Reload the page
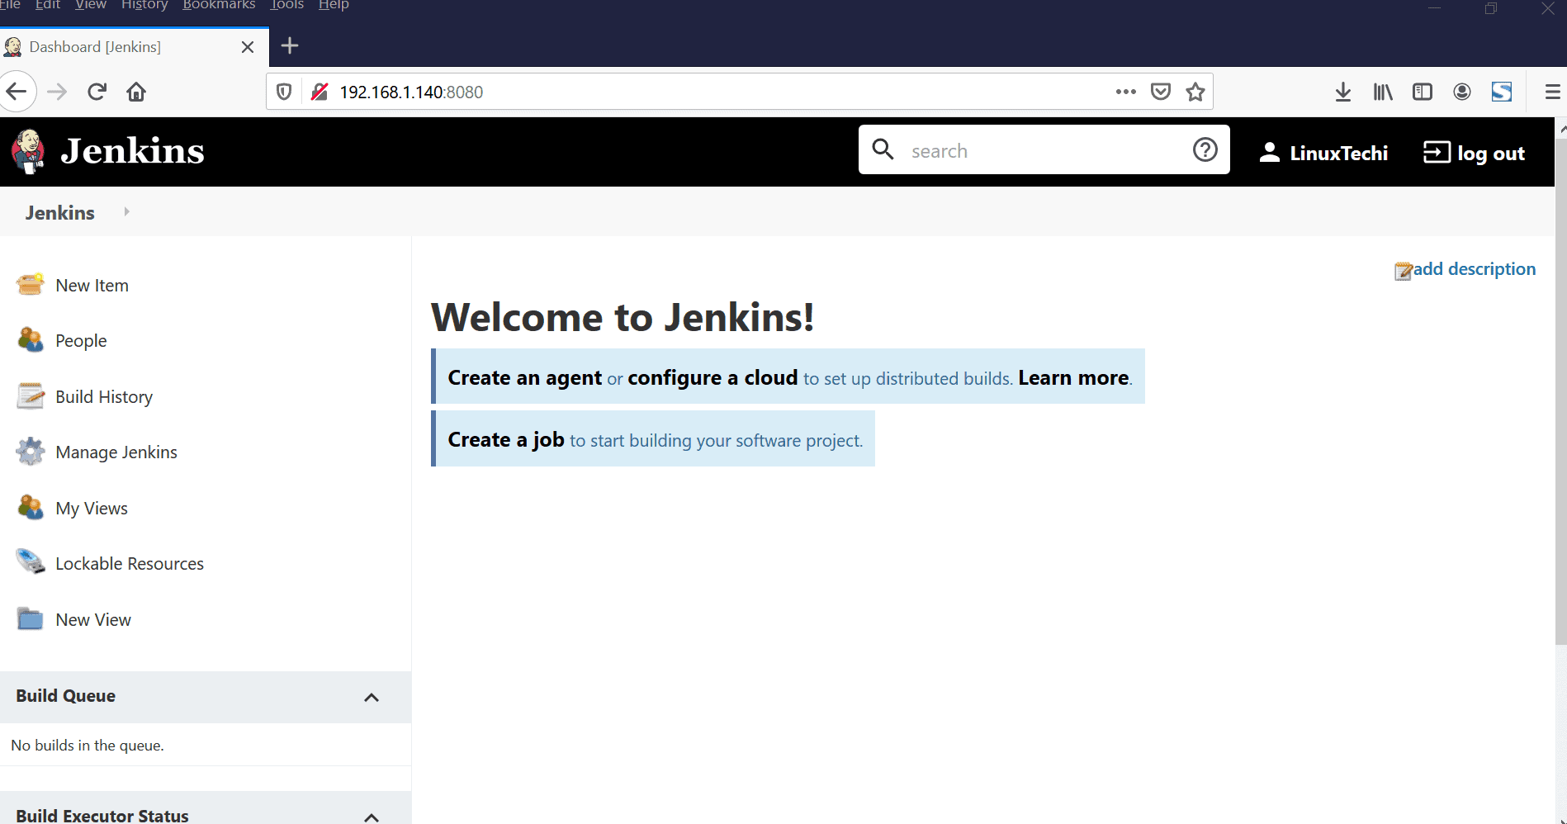Viewport: 1567px width, 824px height. point(97,92)
